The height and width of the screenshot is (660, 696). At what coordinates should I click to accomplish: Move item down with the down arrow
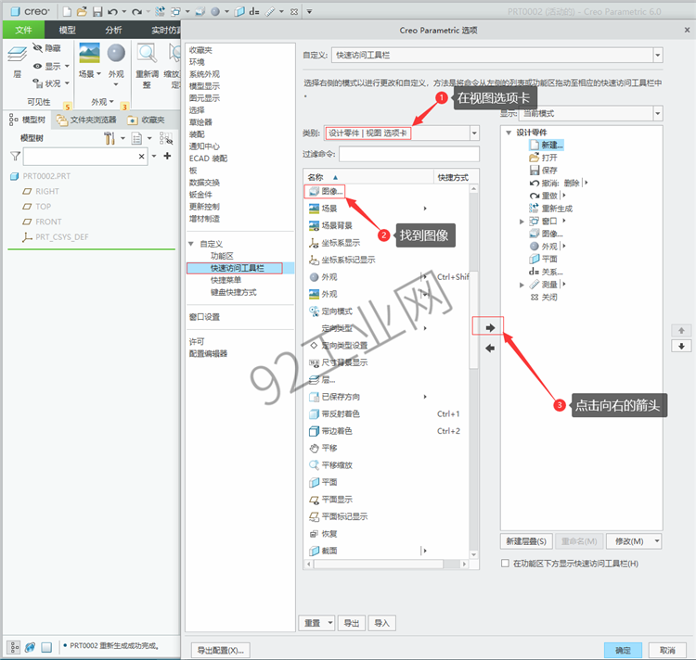pyautogui.click(x=681, y=346)
